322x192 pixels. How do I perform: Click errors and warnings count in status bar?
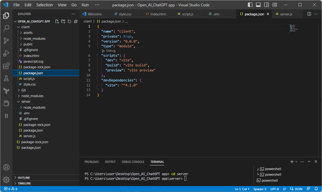tap(11, 189)
